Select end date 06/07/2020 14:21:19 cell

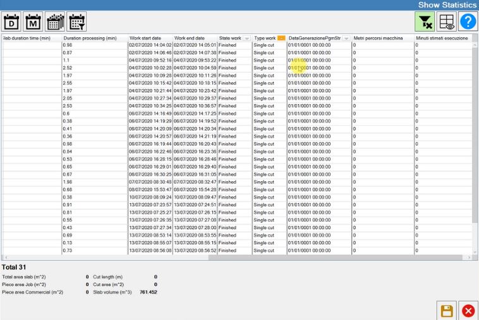(195, 136)
